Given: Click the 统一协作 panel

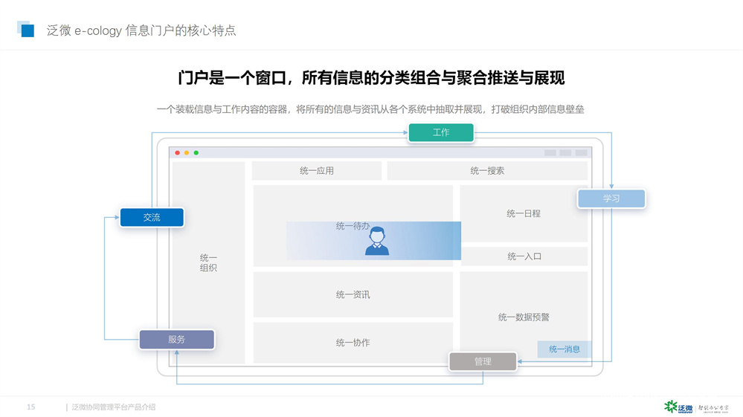Looking at the screenshot, I should coord(353,343).
